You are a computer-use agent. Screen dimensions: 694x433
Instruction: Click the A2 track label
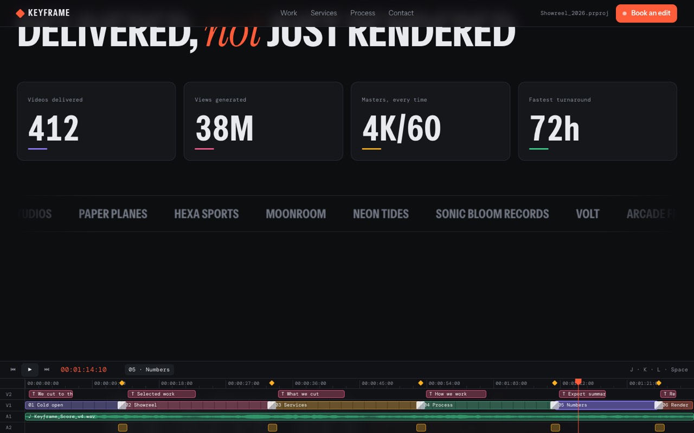point(9,428)
